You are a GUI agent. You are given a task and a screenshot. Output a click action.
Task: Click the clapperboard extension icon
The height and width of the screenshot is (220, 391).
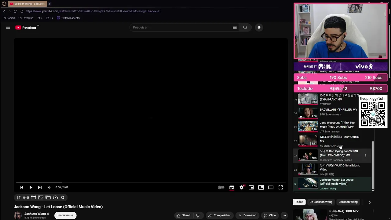[33, 197]
